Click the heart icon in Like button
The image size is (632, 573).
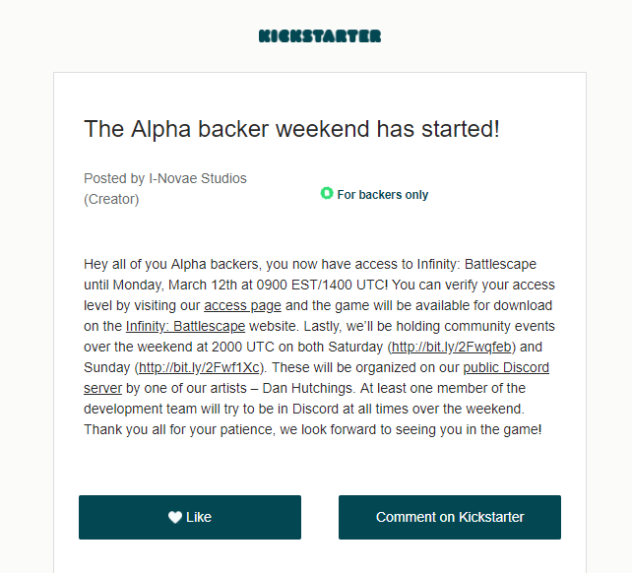pyautogui.click(x=175, y=517)
